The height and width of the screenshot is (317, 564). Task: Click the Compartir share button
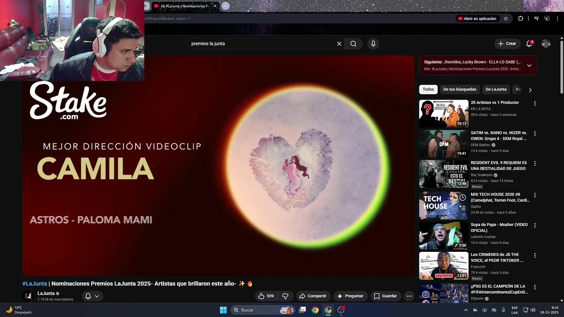(313, 296)
